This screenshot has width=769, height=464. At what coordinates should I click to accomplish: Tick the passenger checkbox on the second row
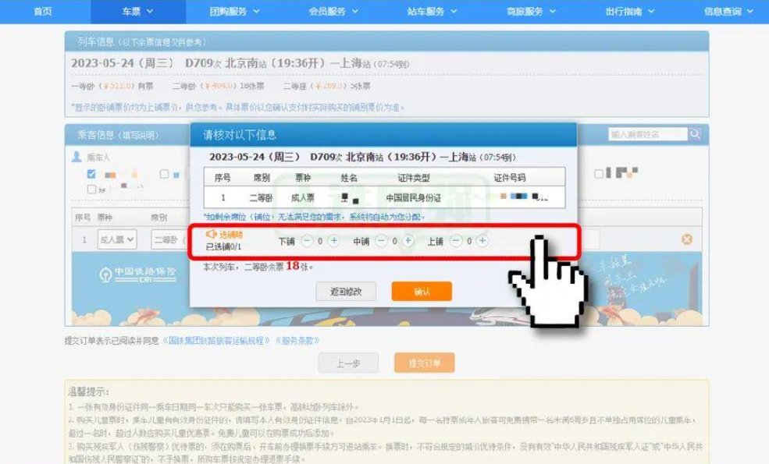pyautogui.click(x=91, y=189)
